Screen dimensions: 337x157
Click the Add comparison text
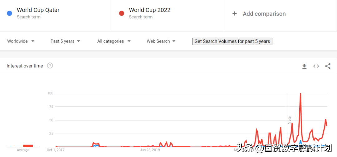pos(264,14)
